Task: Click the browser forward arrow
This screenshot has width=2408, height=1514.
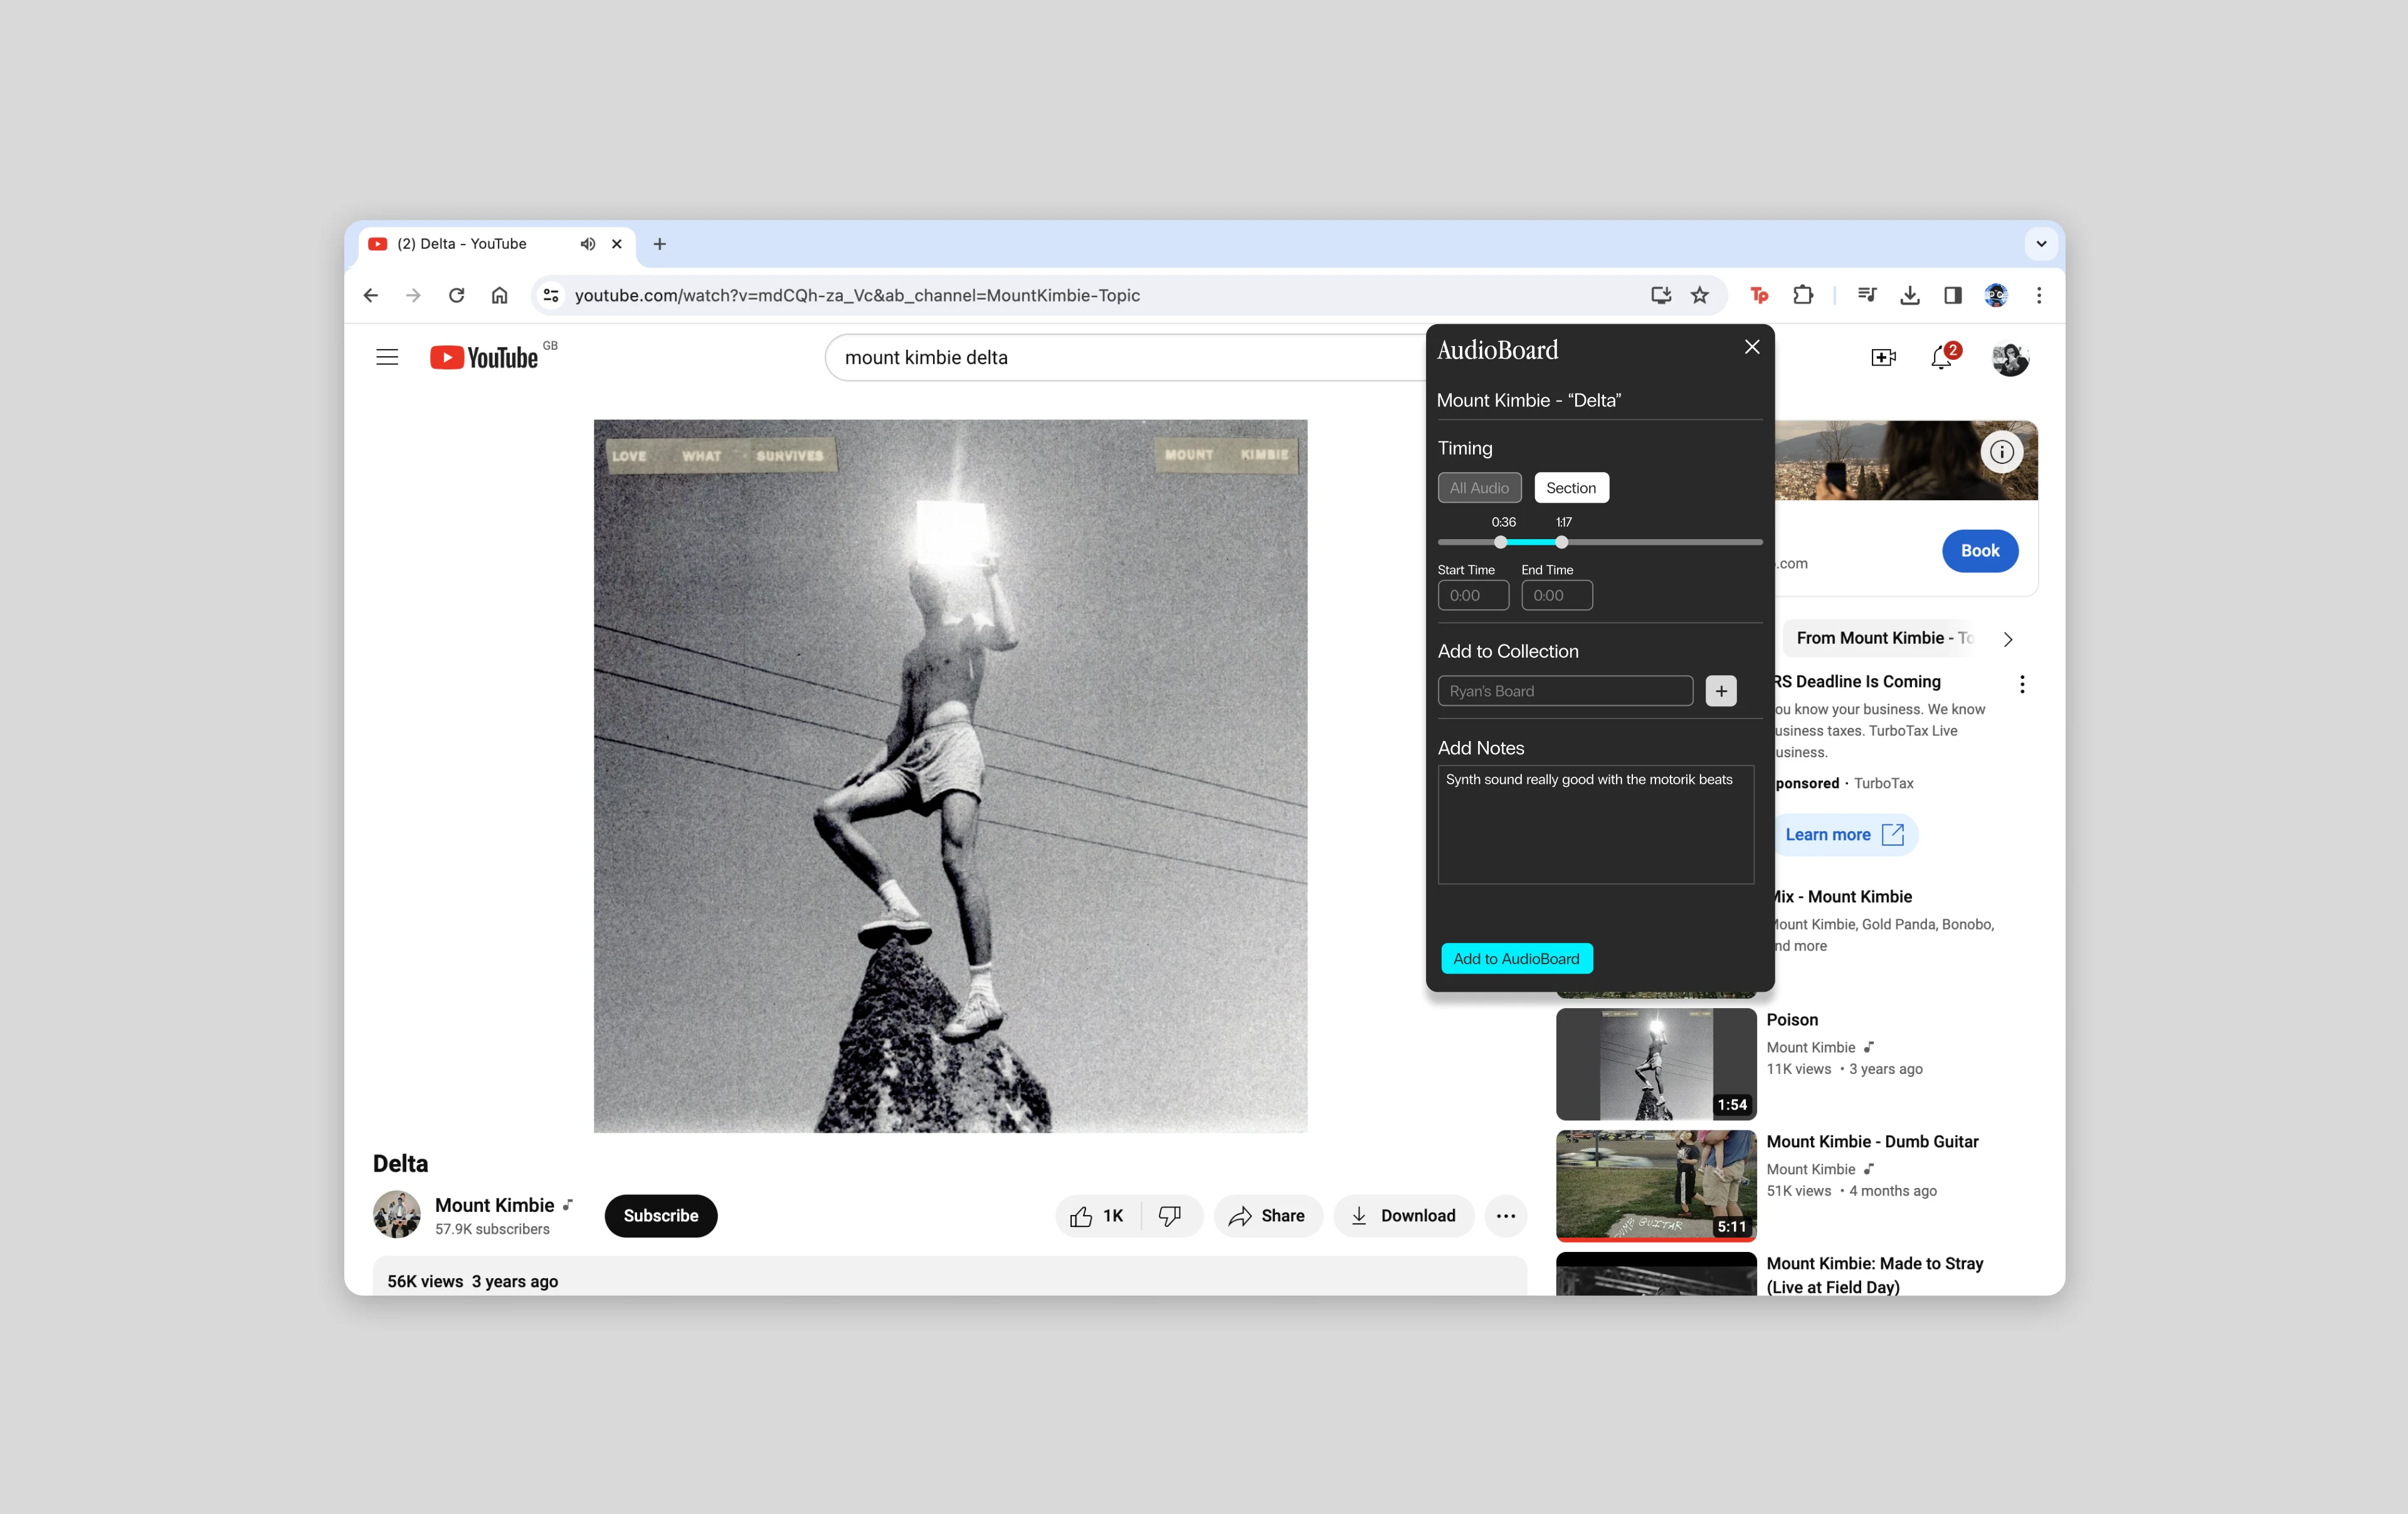Action: tap(413, 295)
